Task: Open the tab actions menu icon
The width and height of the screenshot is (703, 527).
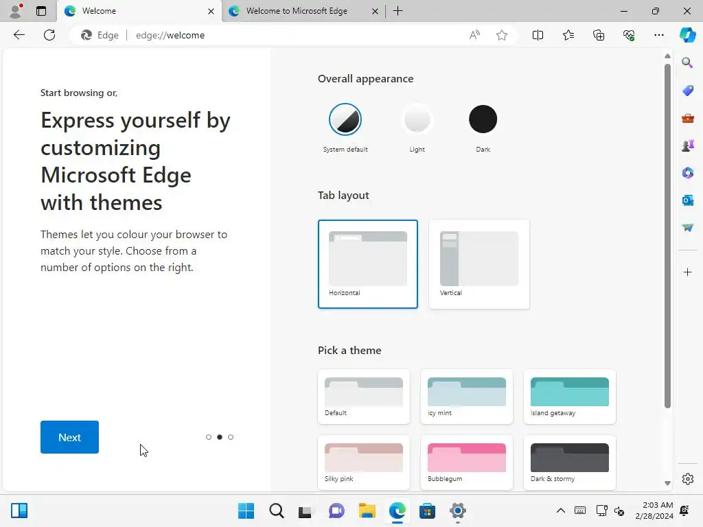Action: (x=41, y=11)
